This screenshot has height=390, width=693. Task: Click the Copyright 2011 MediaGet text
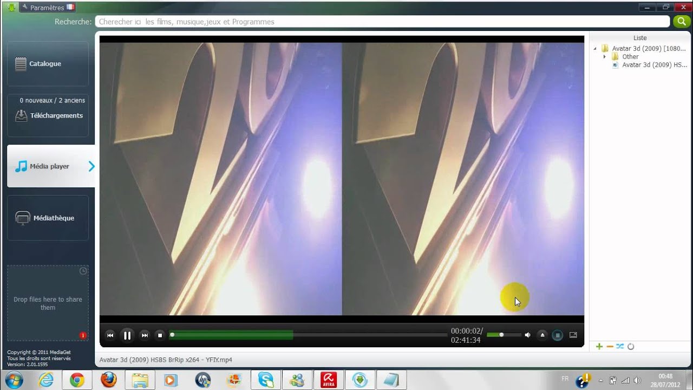pos(39,352)
